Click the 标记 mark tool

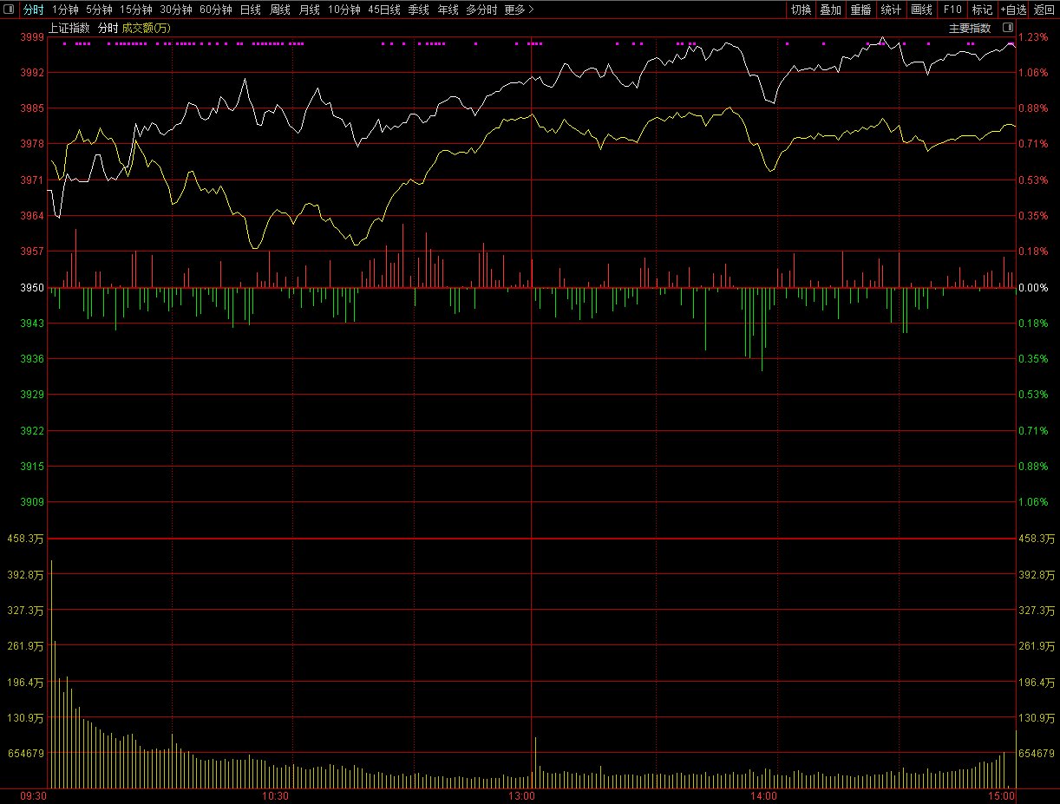(x=982, y=10)
